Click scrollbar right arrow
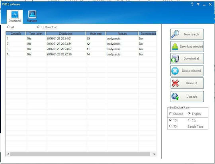Screen dimensions: 215x164 pos(154,154)
